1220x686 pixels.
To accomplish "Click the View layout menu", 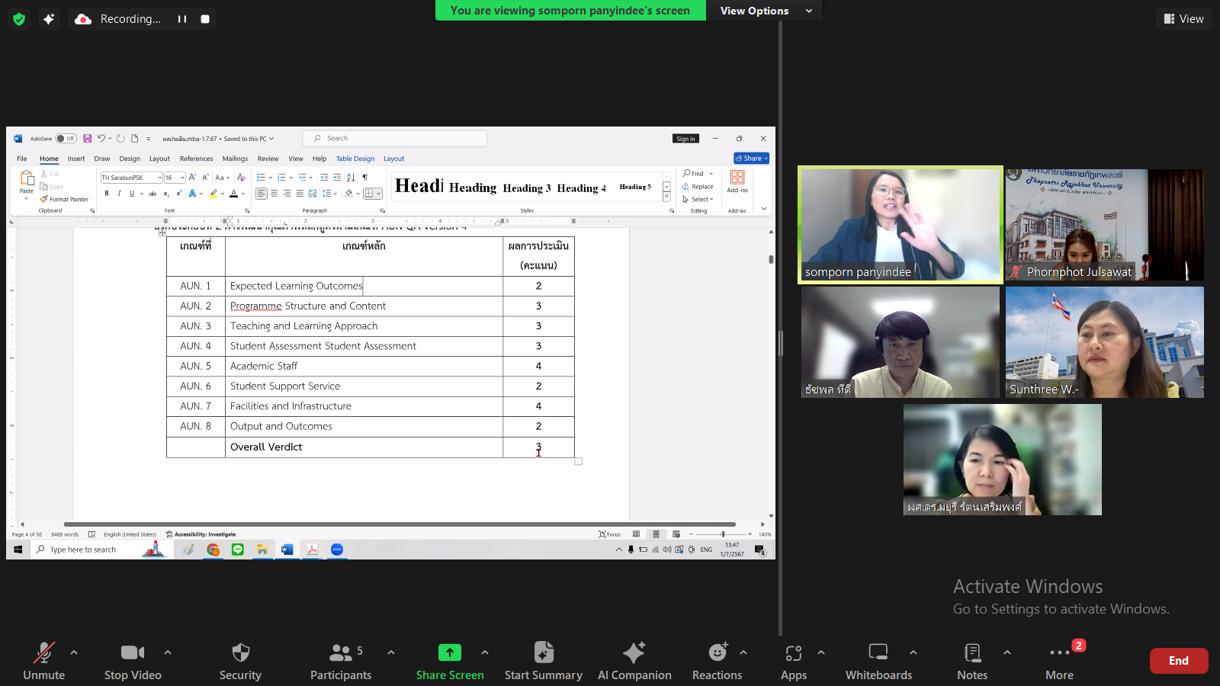I will point(1183,19).
